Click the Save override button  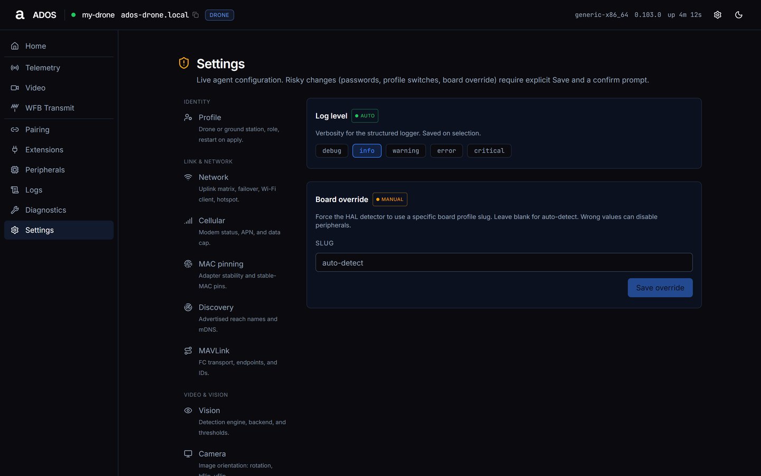[660, 288]
